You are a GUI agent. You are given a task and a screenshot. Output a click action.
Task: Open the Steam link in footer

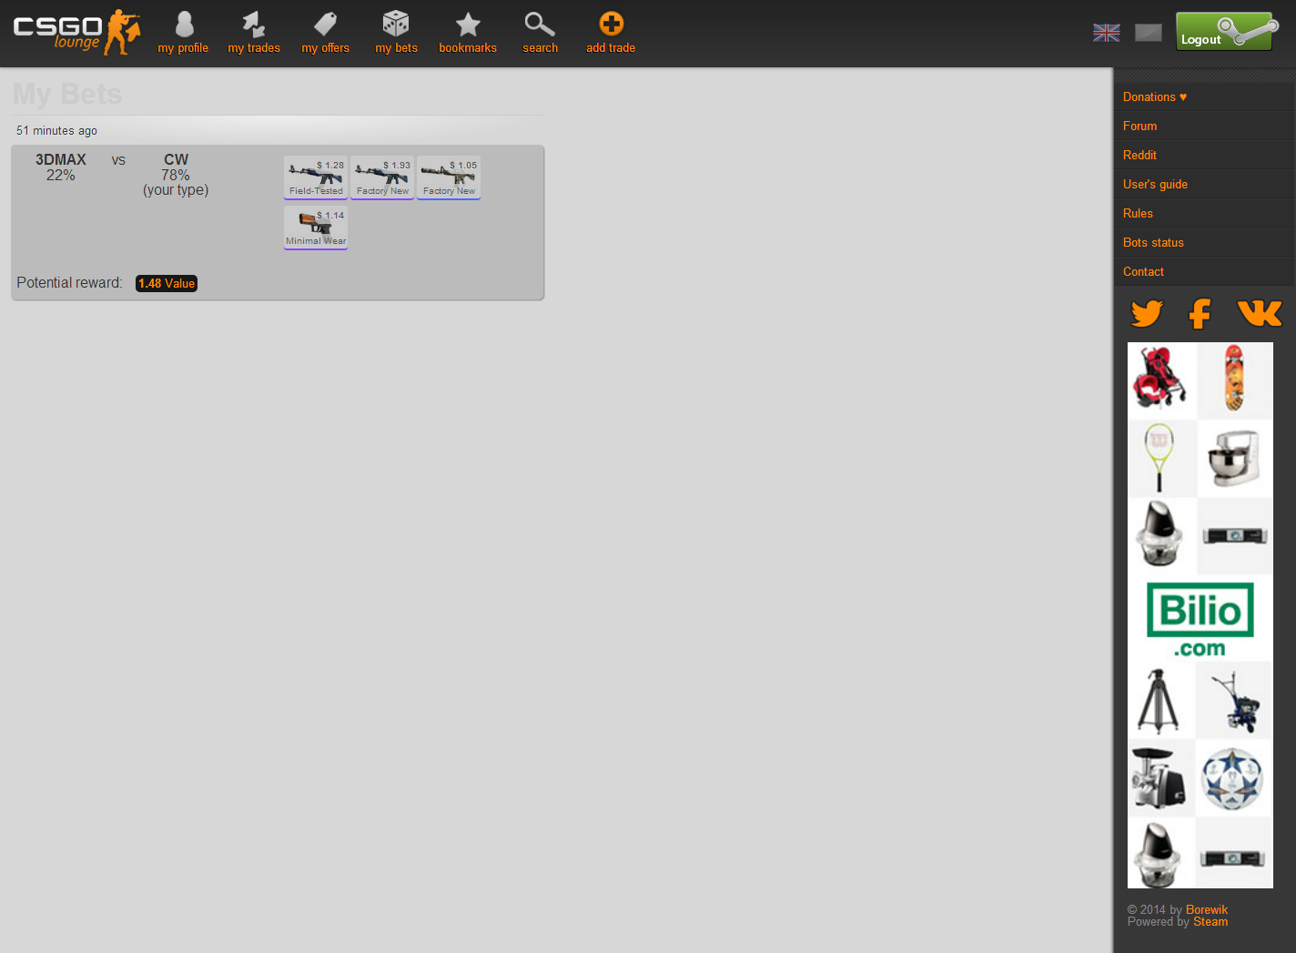point(1210,921)
